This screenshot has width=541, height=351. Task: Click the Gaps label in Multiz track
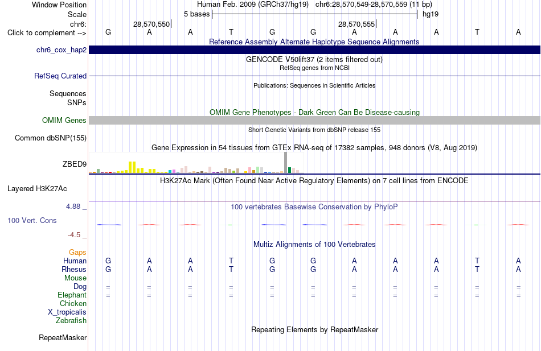77,253
